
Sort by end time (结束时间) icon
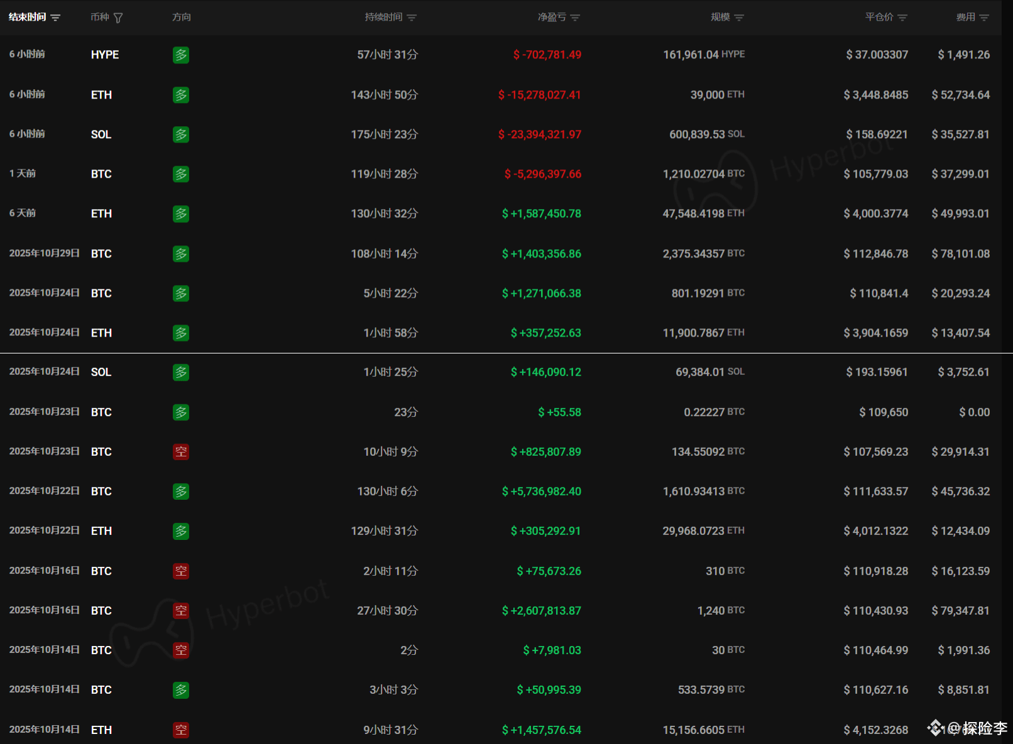[x=55, y=18]
